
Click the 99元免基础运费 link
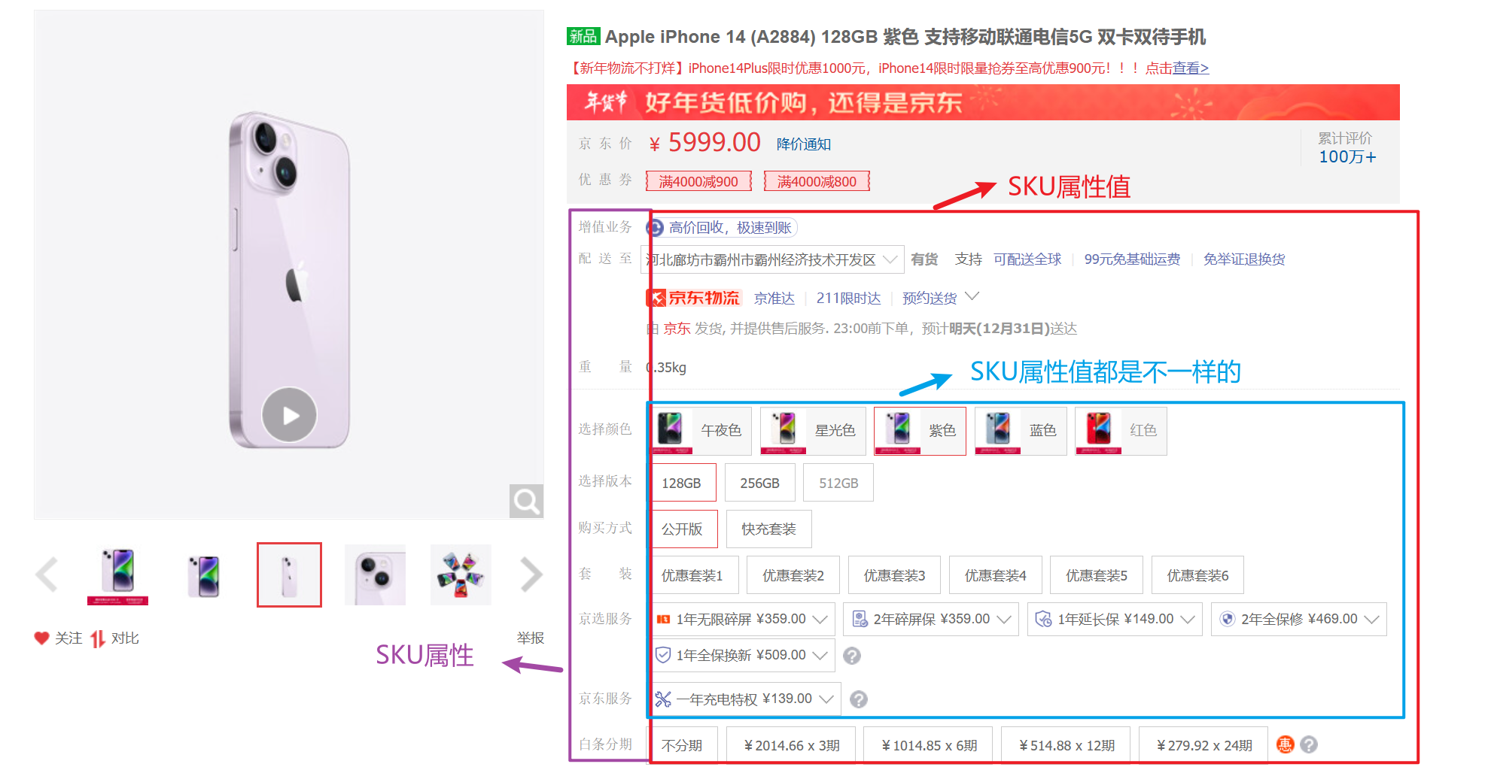pos(1132,259)
